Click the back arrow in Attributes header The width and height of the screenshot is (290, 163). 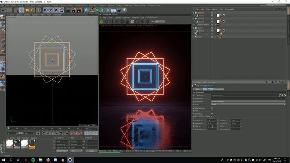click(266, 82)
